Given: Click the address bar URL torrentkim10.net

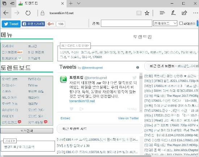Looking at the screenshot, I should click(62, 13).
